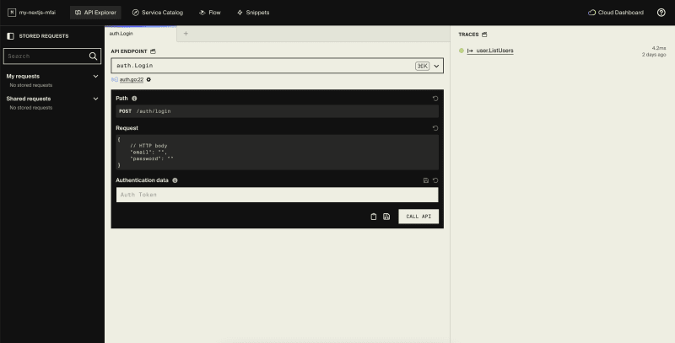The width and height of the screenshot is (675, 343).
Task: Reset the Authentication data
Action: pyautogui.click(x=435, y=180)
